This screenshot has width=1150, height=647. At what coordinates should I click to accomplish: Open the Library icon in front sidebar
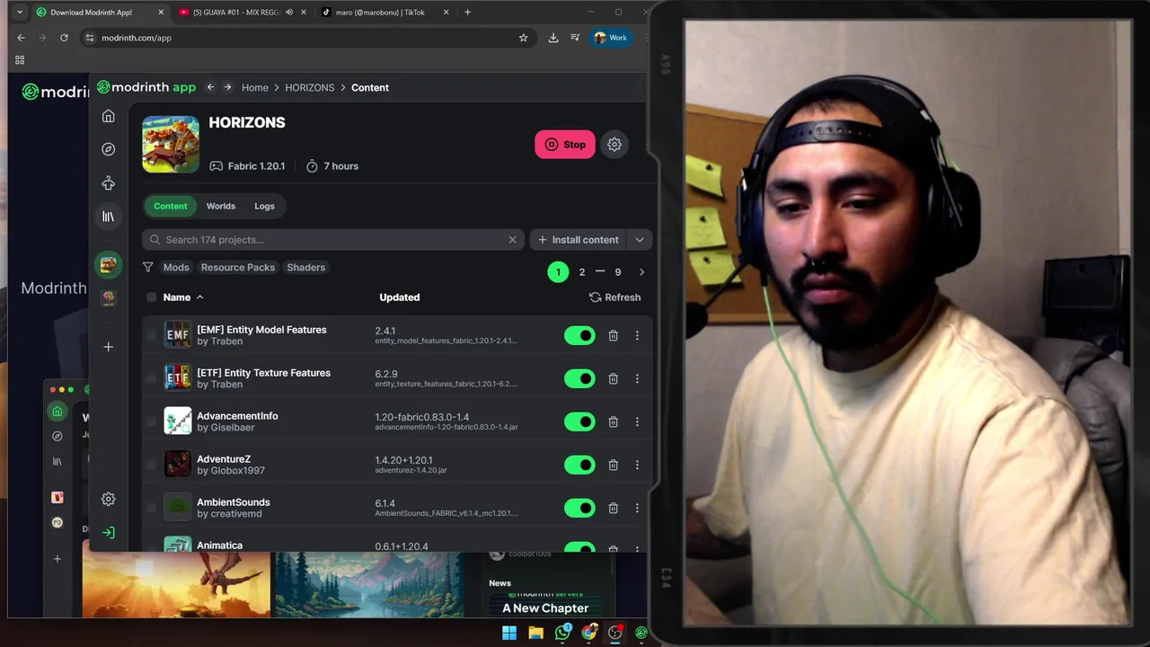click(x=108, y=217)
